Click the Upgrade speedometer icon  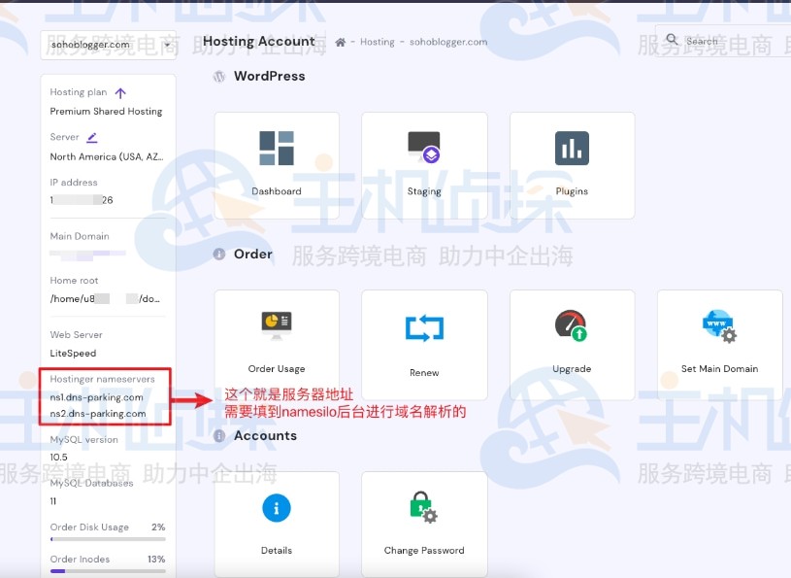click(x=572, y=325)
